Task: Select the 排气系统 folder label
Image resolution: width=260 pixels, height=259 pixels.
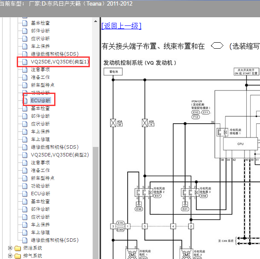Action: tap(33, 256)
